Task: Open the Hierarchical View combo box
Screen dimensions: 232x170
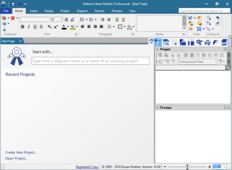Action: [x=198, y=62]
